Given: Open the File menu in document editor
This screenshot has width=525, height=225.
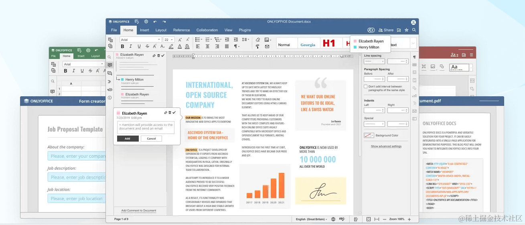Looking at the screenshot, I should [x=114, y=30].
